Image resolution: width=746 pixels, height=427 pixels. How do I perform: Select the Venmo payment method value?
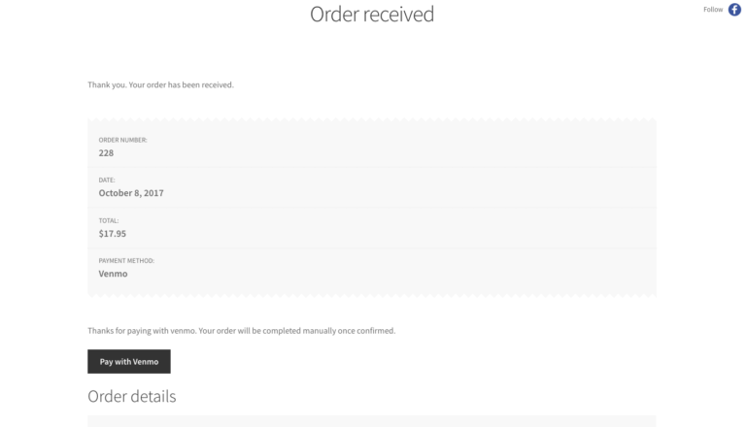tap(114, 274)
